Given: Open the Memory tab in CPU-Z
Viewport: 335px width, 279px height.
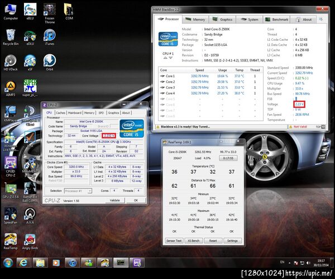Looking at the screenshot, I should tap(89, 113).
